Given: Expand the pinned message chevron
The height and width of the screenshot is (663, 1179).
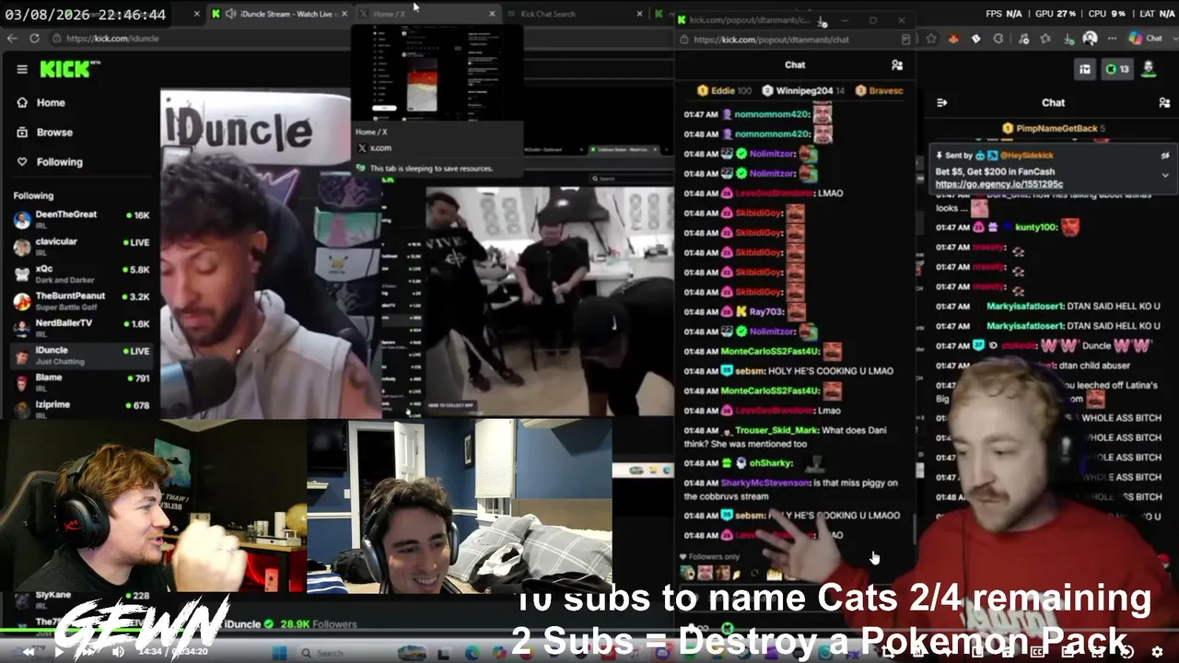Looking at the screenshot, I should click(x=1165, y=175).
